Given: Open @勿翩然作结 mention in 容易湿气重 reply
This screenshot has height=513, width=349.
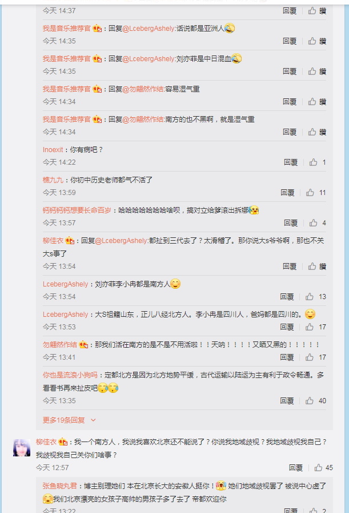Looking at the screenshot, I should 143,89.
